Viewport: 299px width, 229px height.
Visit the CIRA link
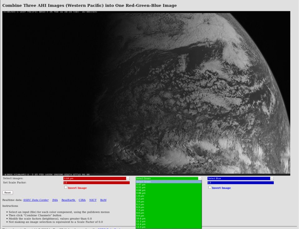click(82, 200)
